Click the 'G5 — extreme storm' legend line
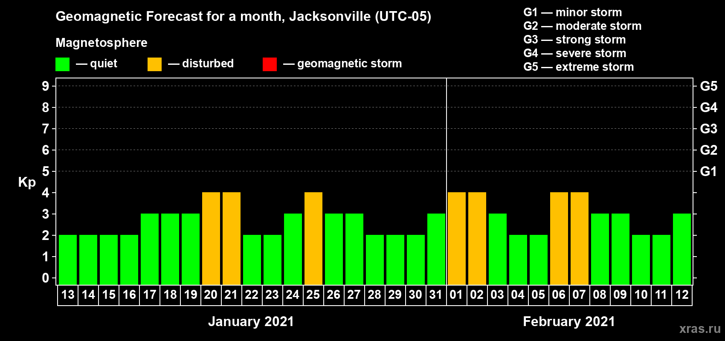The image size is (725, 341). point(578,67)
